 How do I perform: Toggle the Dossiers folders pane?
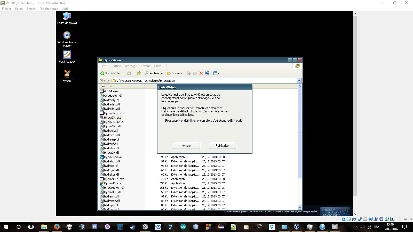[174, 73]
